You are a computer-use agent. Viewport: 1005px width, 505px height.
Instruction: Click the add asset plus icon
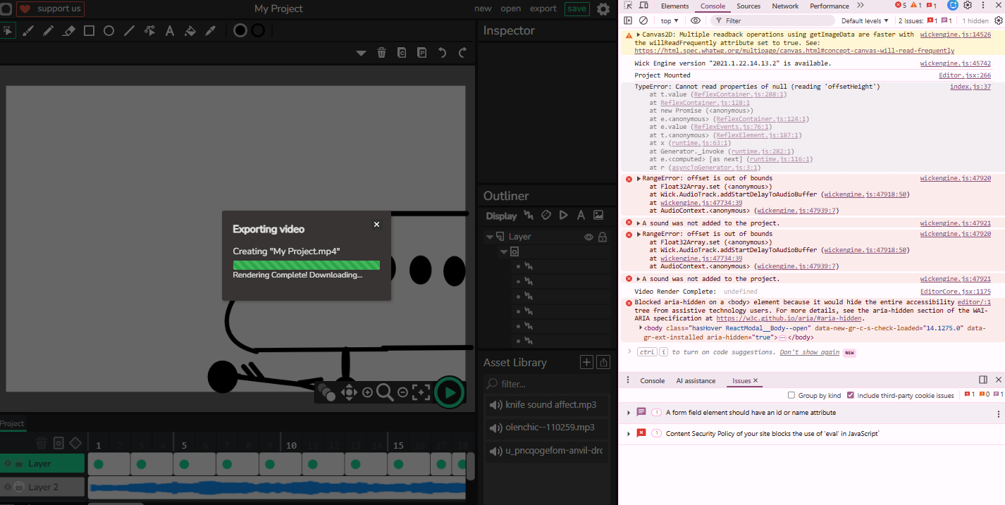point(586,362)
